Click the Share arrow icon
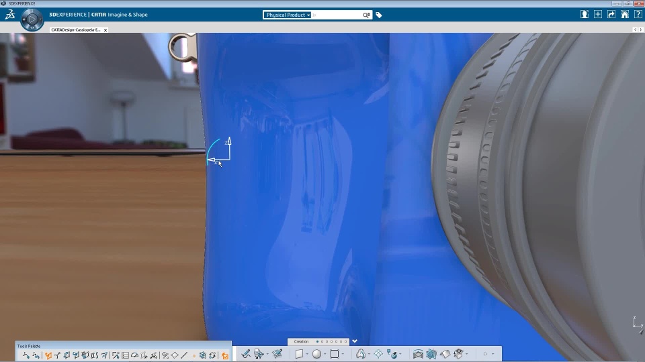645x362 pixels. click(611, 14)
